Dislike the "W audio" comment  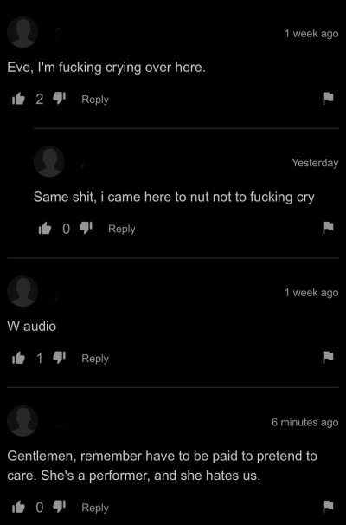60,358
